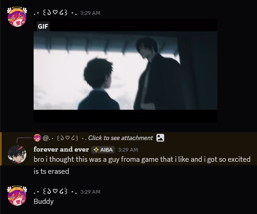257x214 pixels.
Task: Click the AIBA tag diamond icon
Action: coord(96,150)
